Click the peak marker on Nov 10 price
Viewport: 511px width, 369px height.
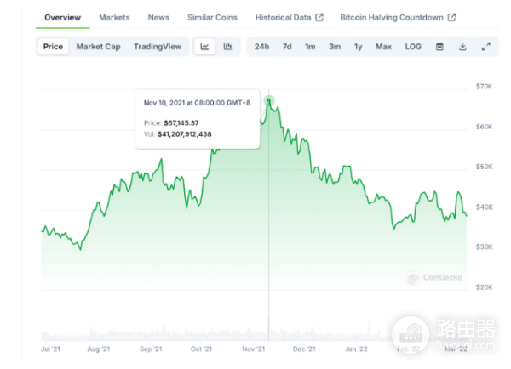coord(269,100)
